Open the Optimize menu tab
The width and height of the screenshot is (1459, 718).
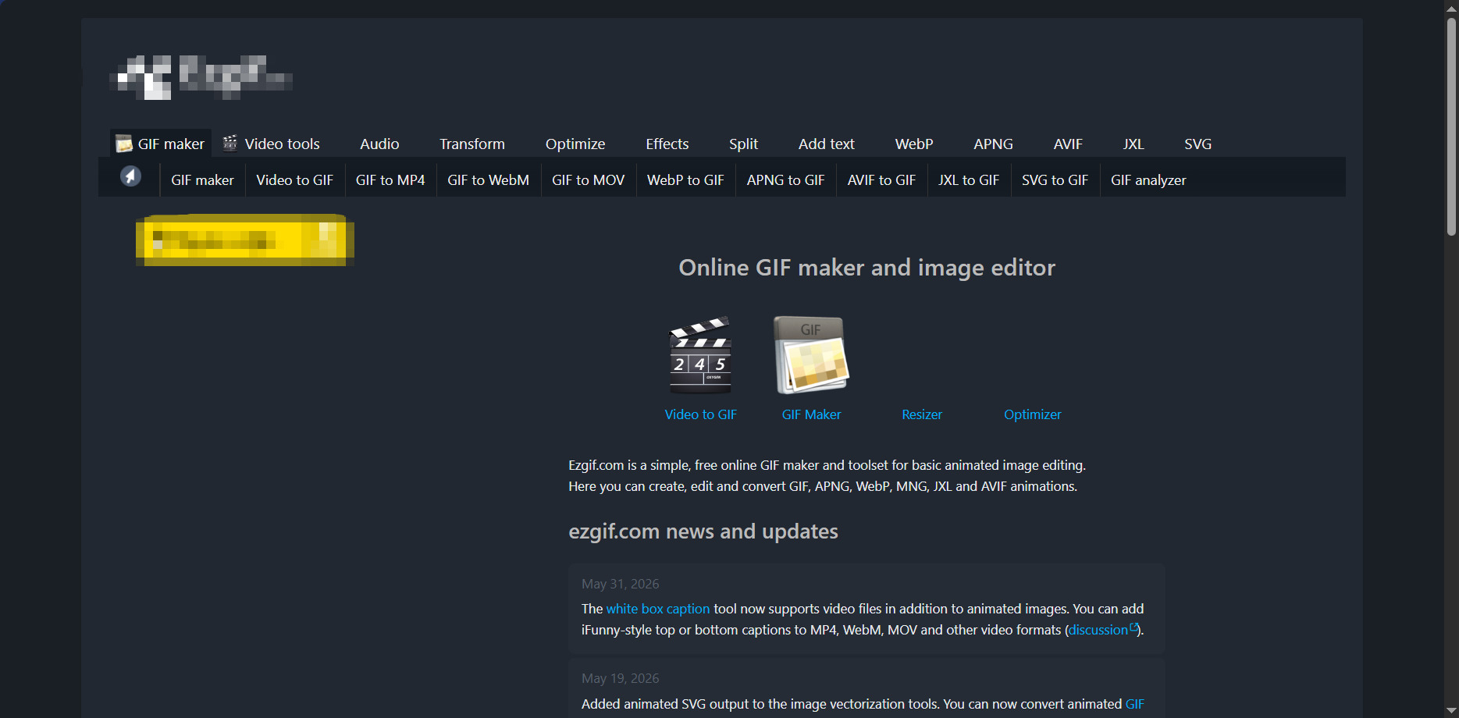[x=575, y=144]
